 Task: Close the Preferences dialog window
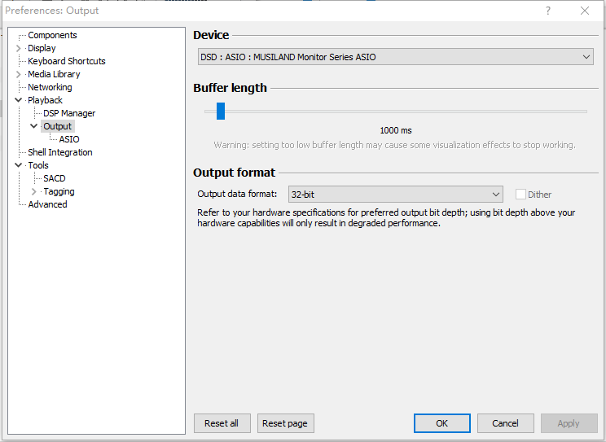(585, 11)
